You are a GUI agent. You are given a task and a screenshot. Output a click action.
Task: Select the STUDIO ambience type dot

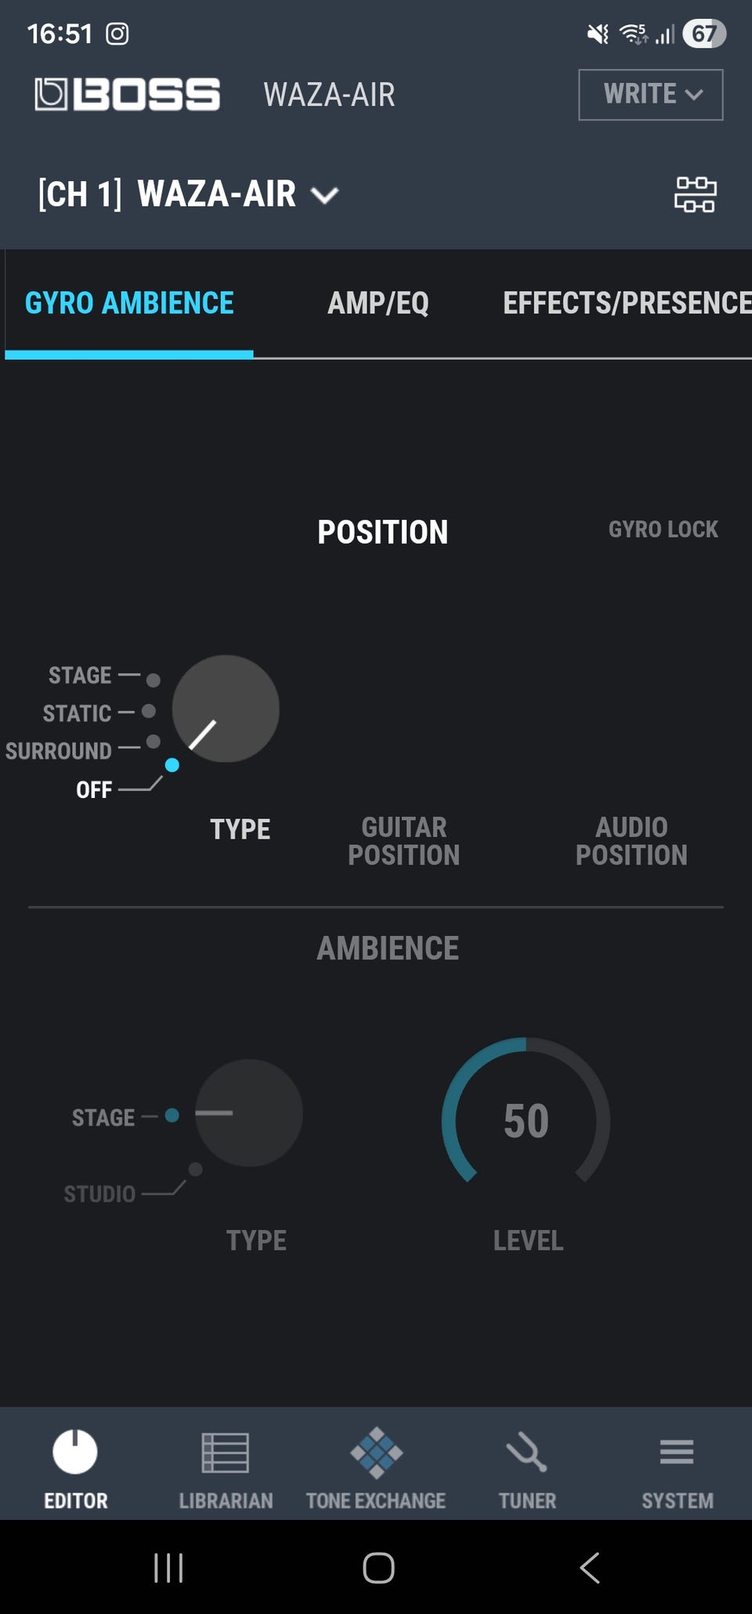click(196, 1170)
